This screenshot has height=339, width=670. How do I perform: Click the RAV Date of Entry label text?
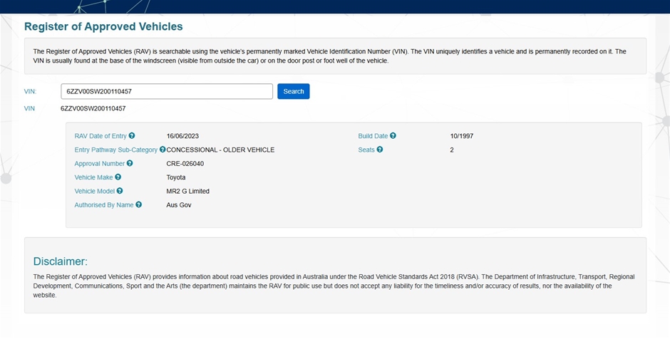pyautogui.click(x=100, y=136)
